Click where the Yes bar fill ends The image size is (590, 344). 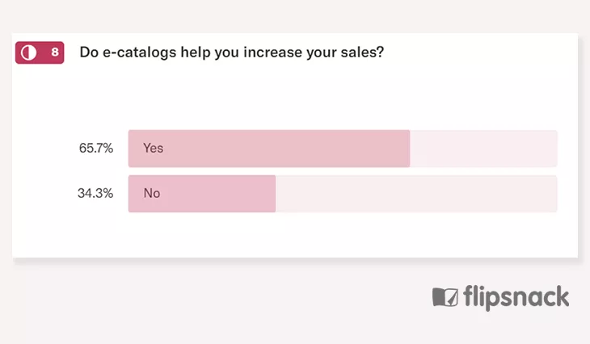(410, 149)
